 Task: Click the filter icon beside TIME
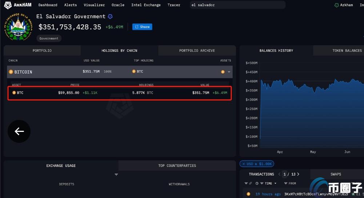tap(261, 183)
